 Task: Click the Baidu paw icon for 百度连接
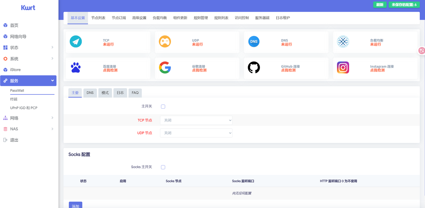pyautogui.click(x=75, y=68)
